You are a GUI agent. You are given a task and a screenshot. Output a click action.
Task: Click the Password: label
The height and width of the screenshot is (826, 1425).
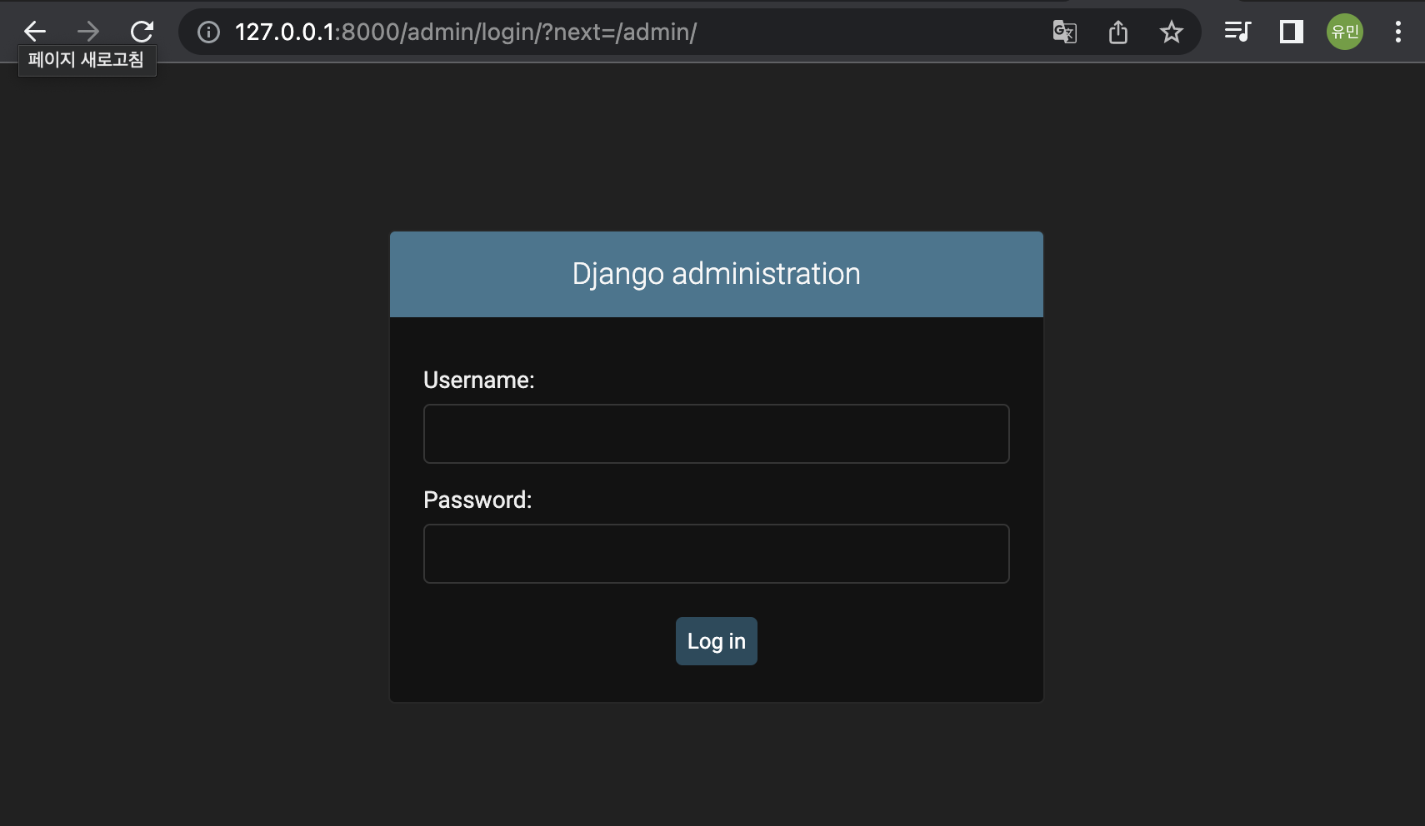pyautogui.click(x=477, y=500)
